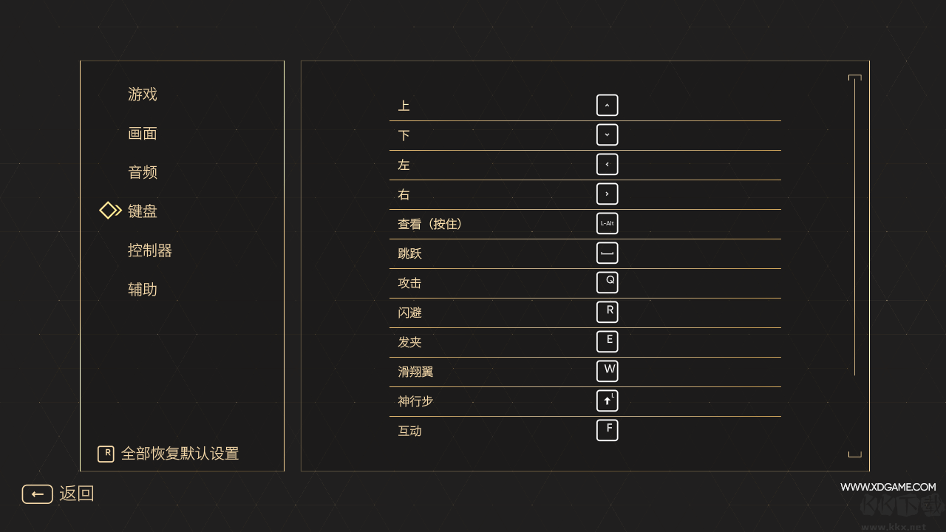
Task: Click the F key icon next to 互动
Action: click(607, 430)
